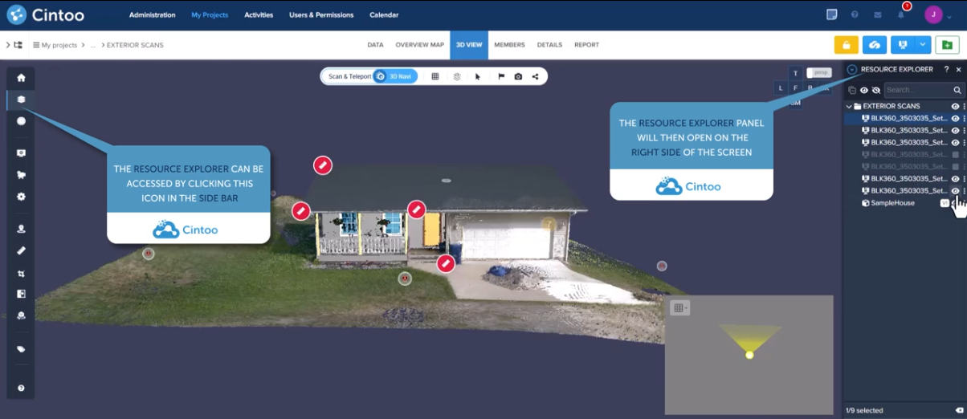Screen dimensions: 967x419
Task: Switch to the OVERVIEW MAP tab
Action: click(x=419, y=45)
